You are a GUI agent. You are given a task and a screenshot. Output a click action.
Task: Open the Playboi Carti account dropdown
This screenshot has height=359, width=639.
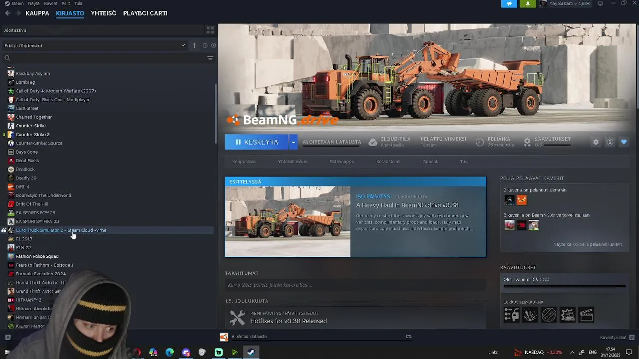point(569,3)
